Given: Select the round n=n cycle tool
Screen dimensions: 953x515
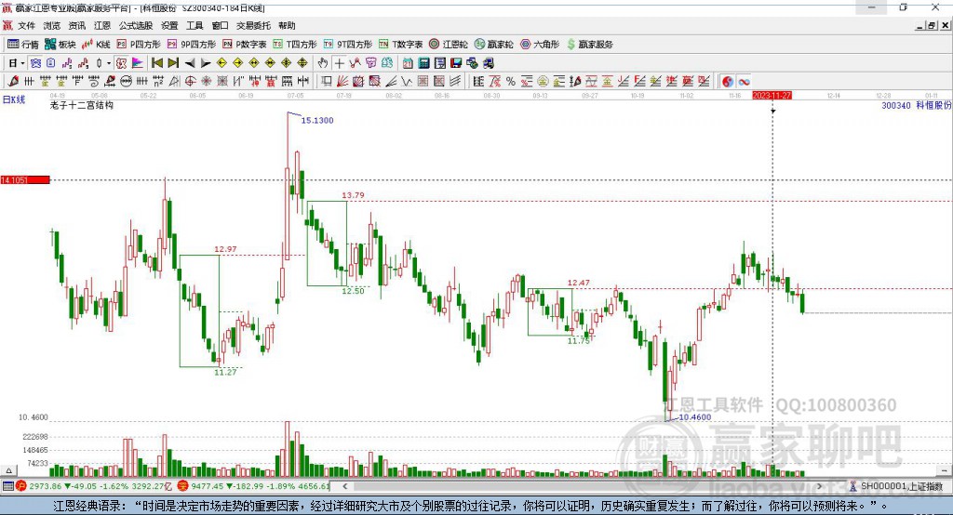Looking at the screenshot, I should [x=126, y=82].
